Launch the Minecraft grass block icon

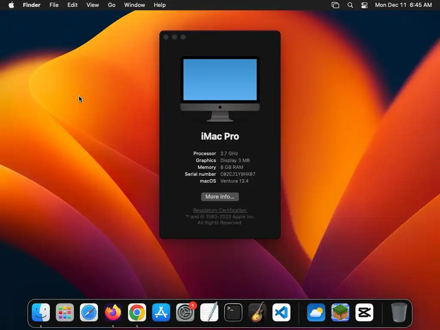pos(340,312)
